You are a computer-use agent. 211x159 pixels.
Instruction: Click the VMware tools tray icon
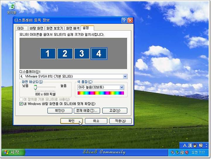coord(182,153)
